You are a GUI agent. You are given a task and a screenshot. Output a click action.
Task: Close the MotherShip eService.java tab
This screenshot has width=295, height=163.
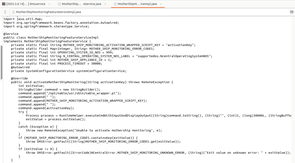105,4
